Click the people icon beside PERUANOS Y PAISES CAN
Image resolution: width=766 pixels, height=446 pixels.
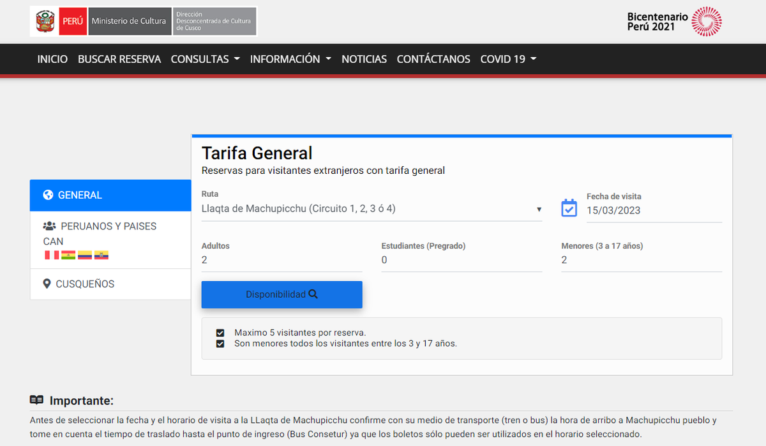[49, 226]
